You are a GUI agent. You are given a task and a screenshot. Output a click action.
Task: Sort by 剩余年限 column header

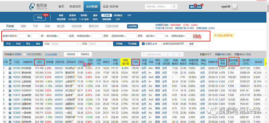pyautogui.click(x=222, y=62)
